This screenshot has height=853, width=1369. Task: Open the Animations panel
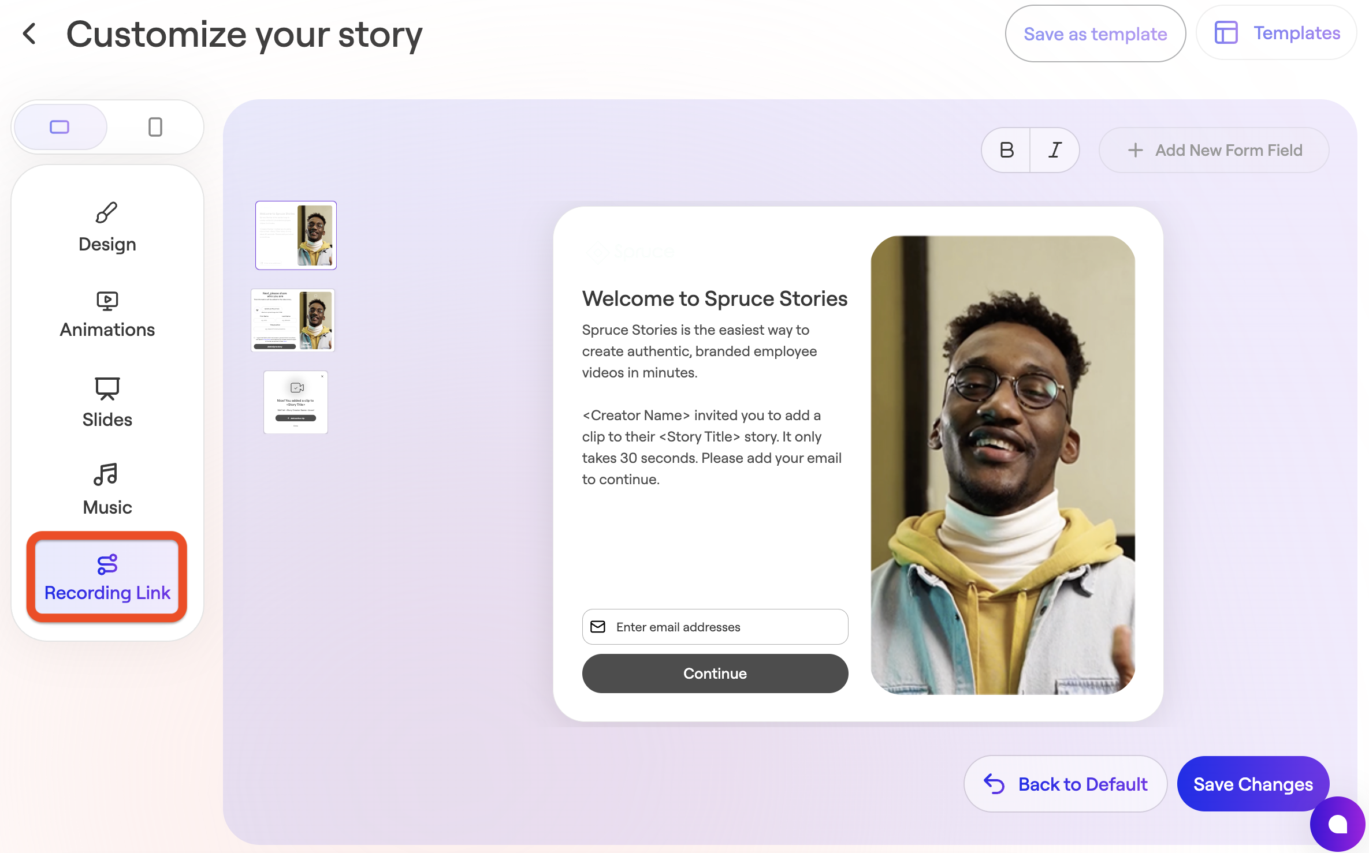pyautogui.click(x=107, y=315)
